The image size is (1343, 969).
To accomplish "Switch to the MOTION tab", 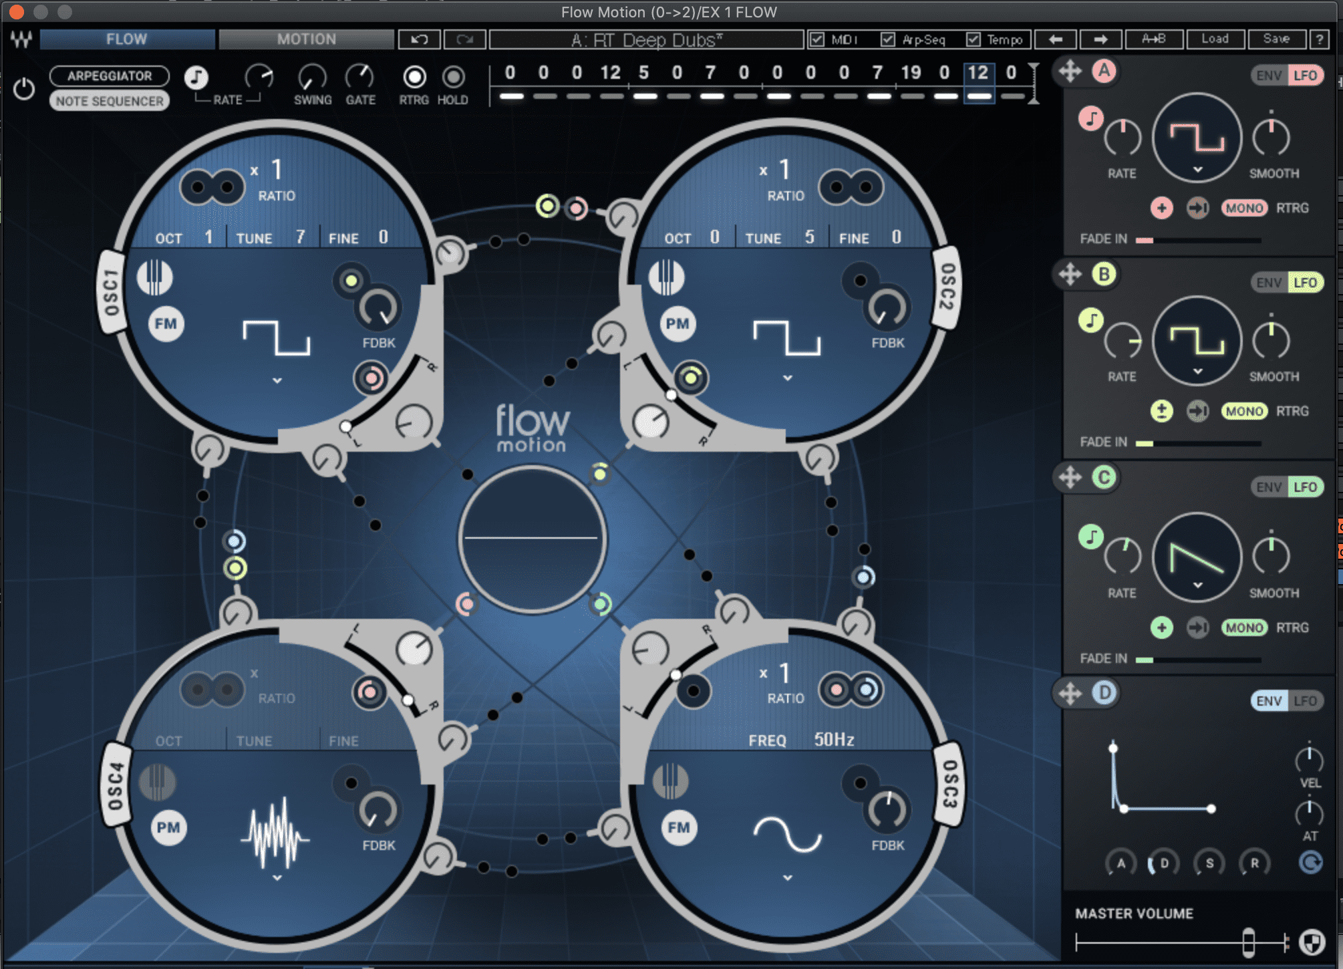I will [306, 39].
